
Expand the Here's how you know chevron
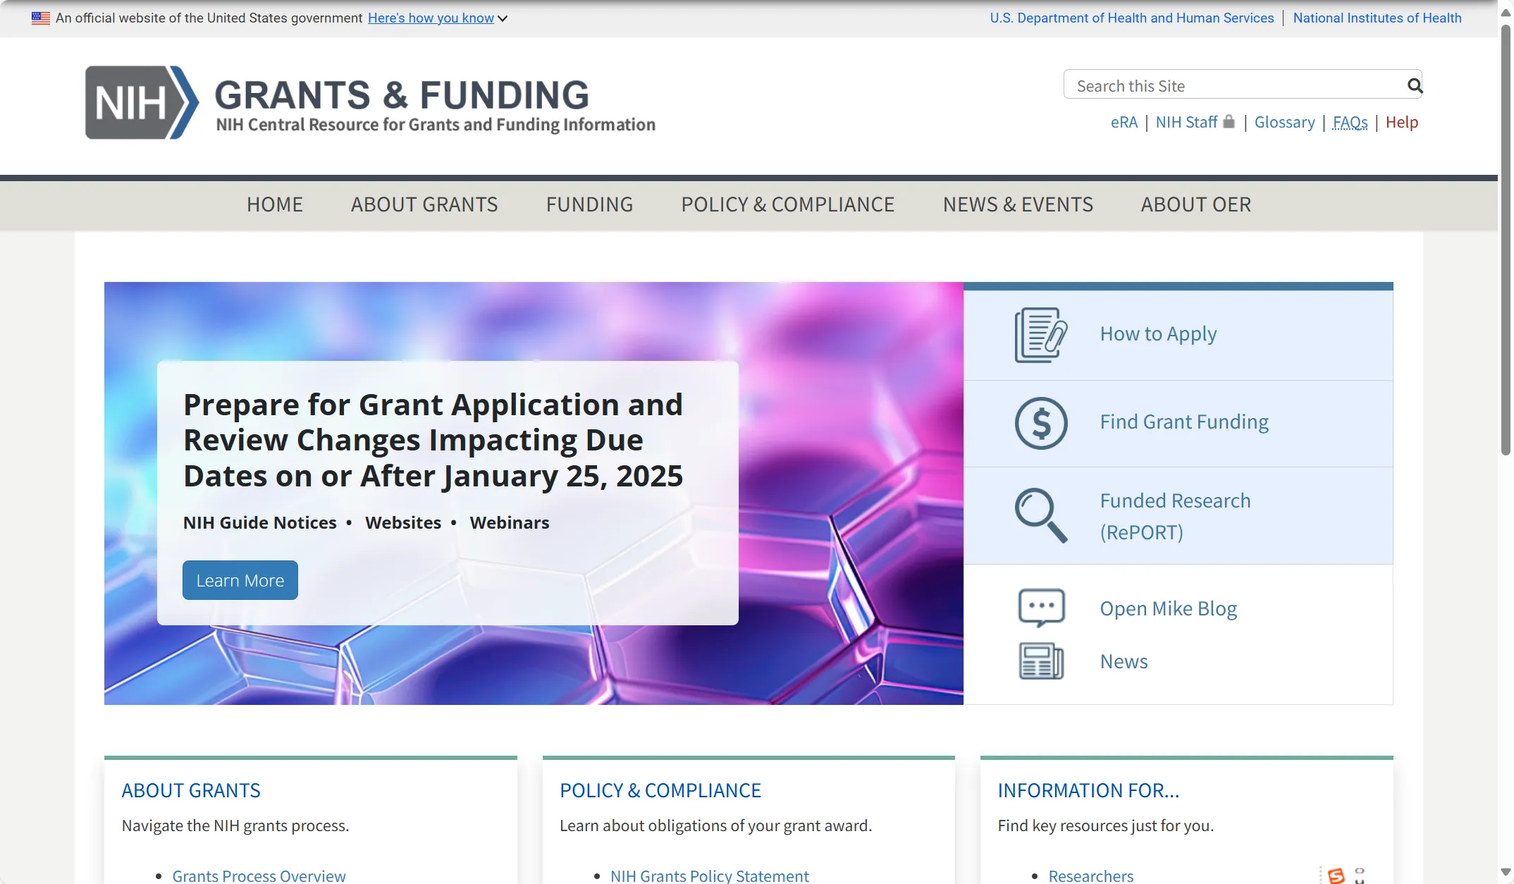503,19
